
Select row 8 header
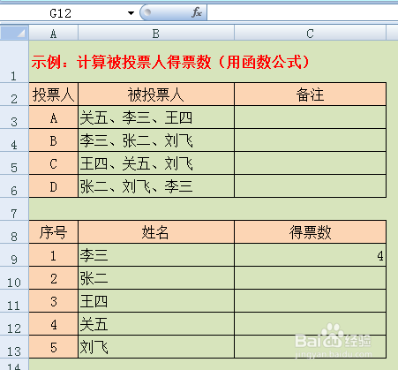click(x=14, y=232)
